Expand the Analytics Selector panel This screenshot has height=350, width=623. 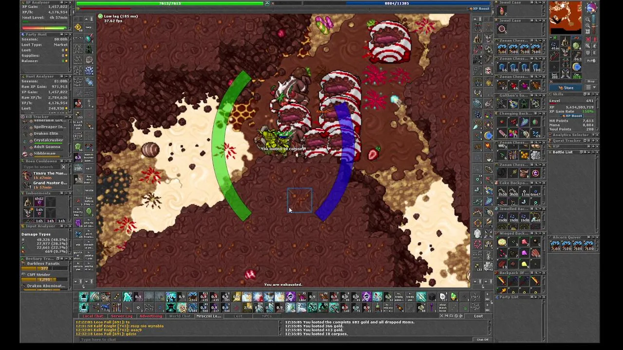tap(594, 135)
